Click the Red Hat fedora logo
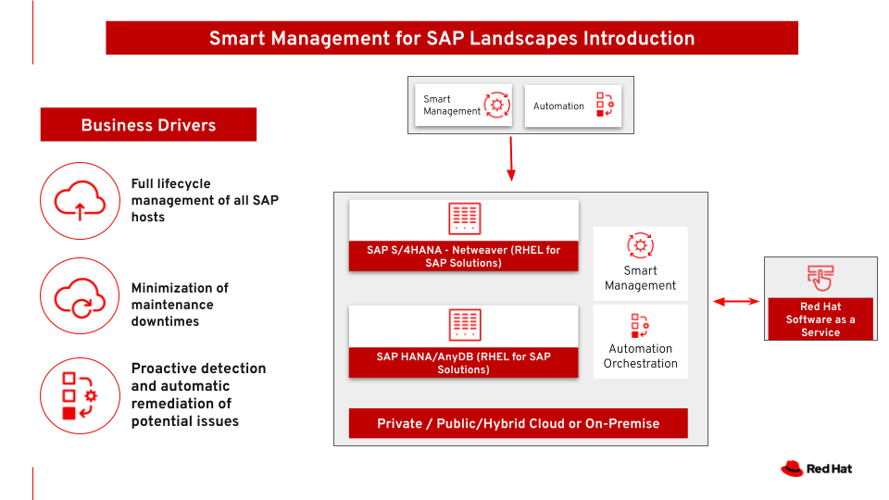This screenshot has height=500, width=889. click(x=792, y=469)
